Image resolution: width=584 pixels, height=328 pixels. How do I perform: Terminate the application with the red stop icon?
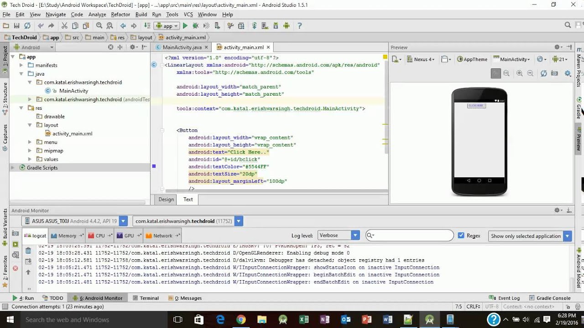pyautogui.click(x=16, y=268)
